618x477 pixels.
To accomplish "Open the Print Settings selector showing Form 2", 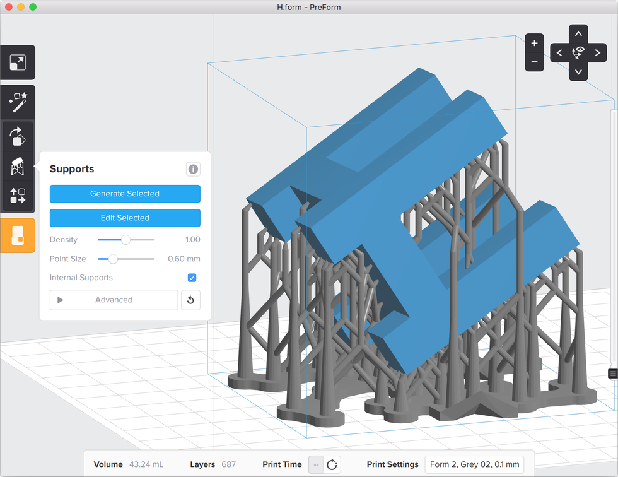I will tap(474, 464).
